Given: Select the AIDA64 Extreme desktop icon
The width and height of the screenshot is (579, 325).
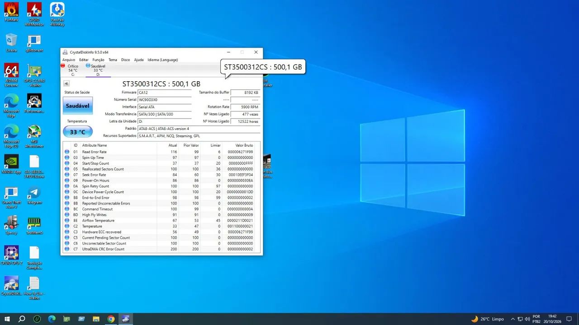Looking at the screenshot, I should coord(11,74).
